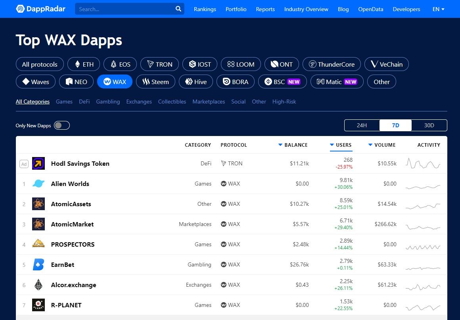The width and height of the screenshot is (460, 320).
Task: Select the Social category tab
Action: (x=238, y=102)
